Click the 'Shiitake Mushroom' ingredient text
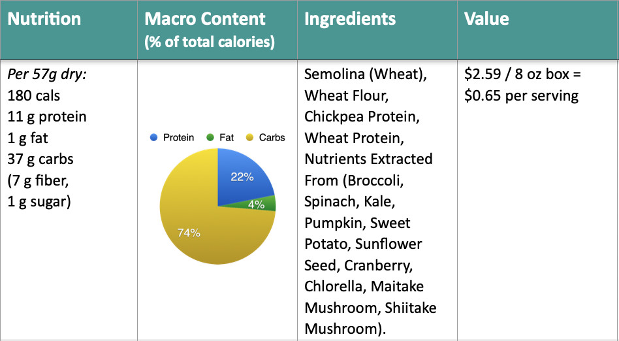The width and height of the screenshot is (619, 341). (x=371, y=318)
